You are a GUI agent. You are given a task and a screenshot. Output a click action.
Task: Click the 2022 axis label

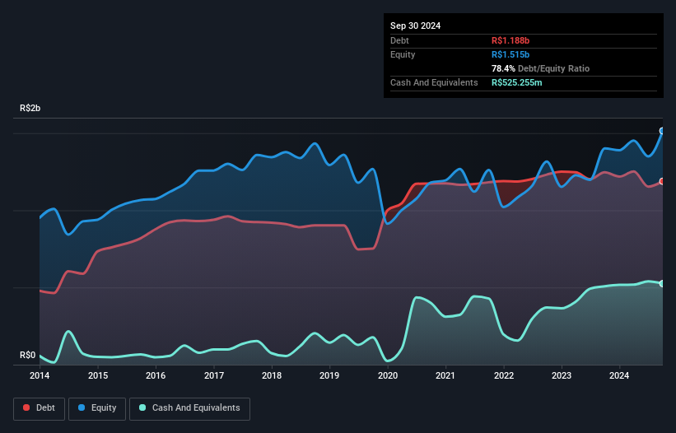pyautogui.click(x=504, y=375)
